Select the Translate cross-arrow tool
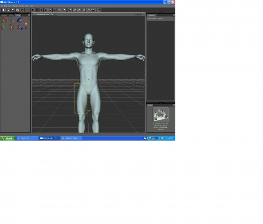This screenshot has height=224, width=263. [x=41, y=10]
